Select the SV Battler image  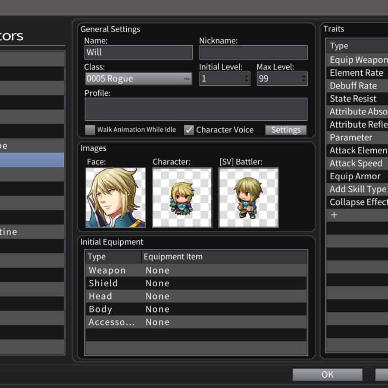pyautogui.click(x=248, y=197)
